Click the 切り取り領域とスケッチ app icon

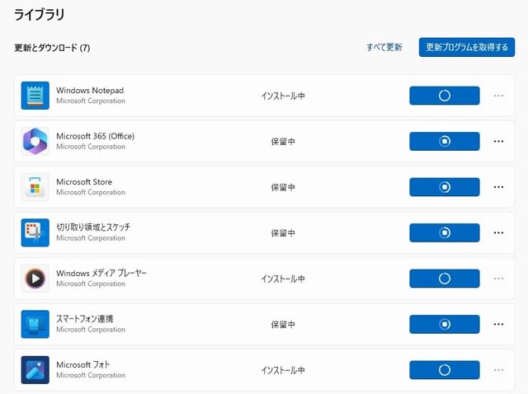tap(35, 232)
